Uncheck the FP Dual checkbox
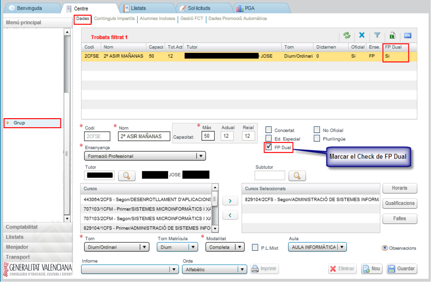 point(269,147)
